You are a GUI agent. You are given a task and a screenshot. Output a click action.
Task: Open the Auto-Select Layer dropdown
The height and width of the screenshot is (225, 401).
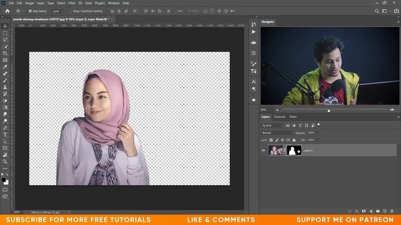tap(57, 11)
